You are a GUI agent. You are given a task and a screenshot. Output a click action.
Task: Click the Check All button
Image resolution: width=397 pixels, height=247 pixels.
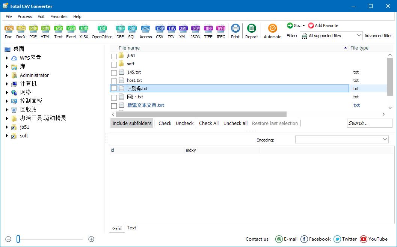208,123
